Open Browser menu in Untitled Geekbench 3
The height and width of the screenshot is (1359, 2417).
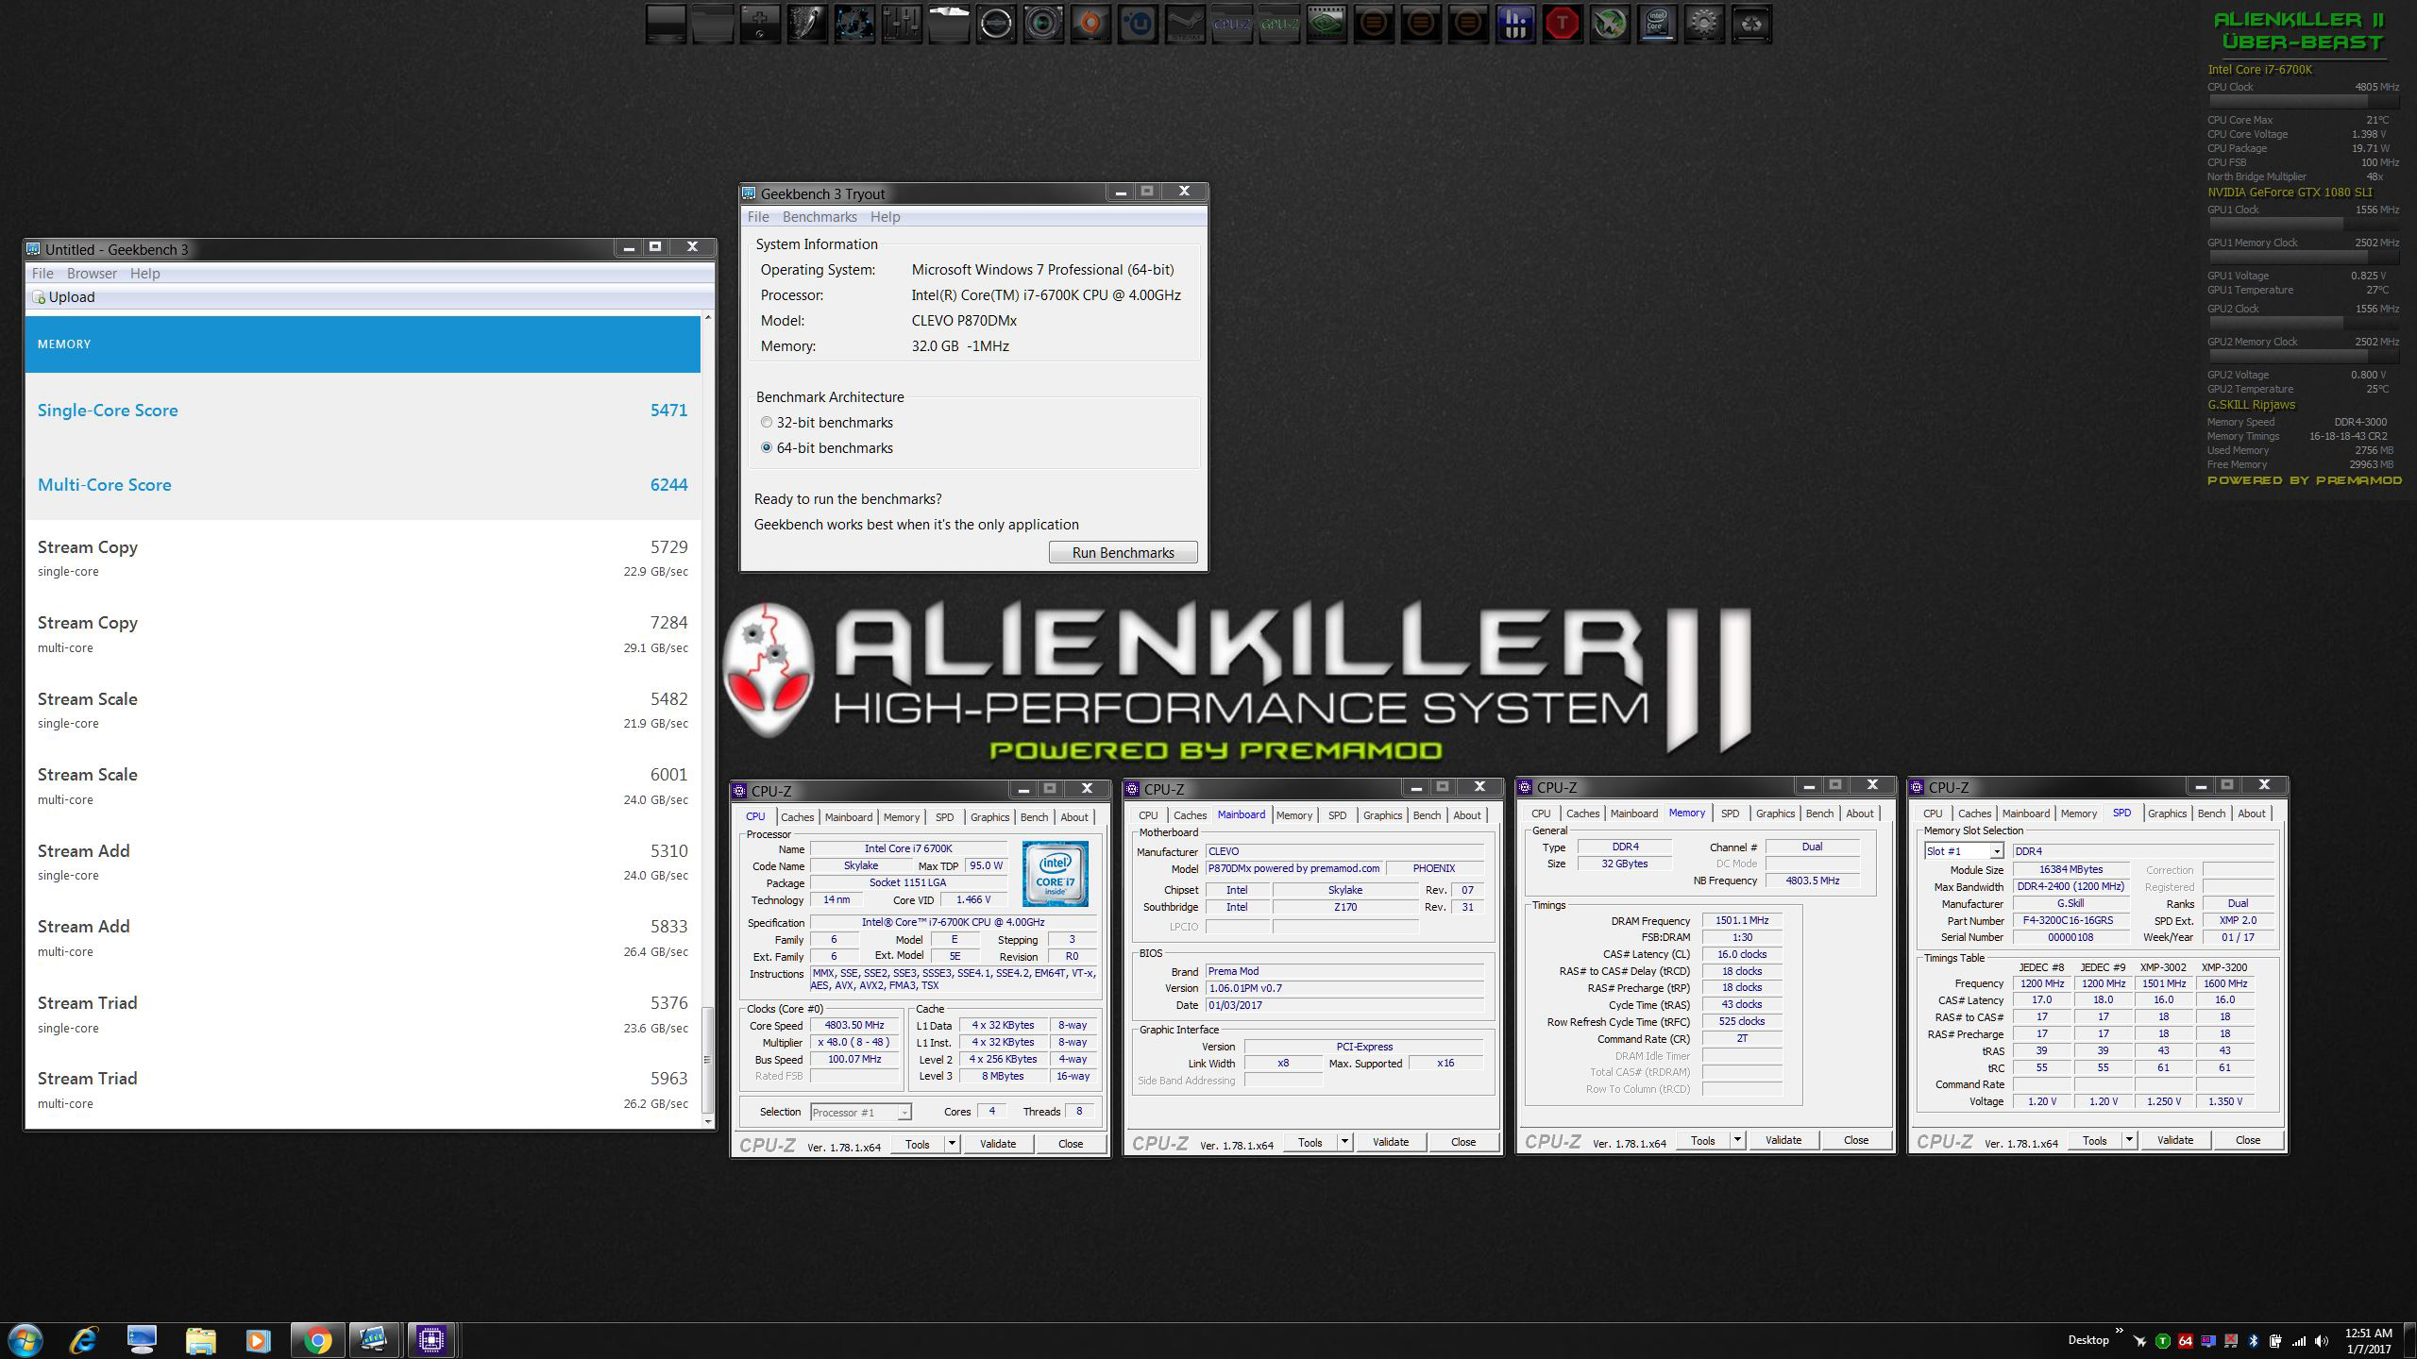coord(92,274)
